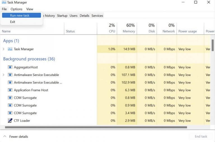The height and width of the screenshot is (142, 215).
Task: Switch to the Users tab
Action: tap(74, 16)
